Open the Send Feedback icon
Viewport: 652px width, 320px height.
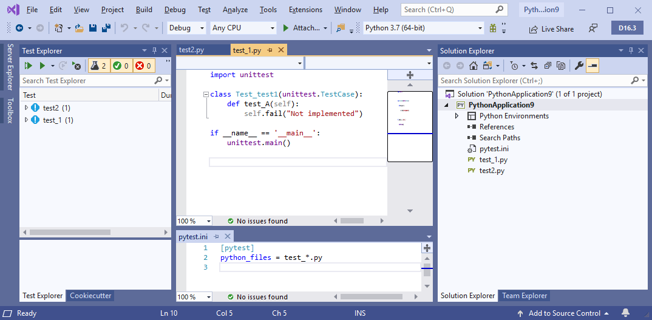tap(593, 29)
